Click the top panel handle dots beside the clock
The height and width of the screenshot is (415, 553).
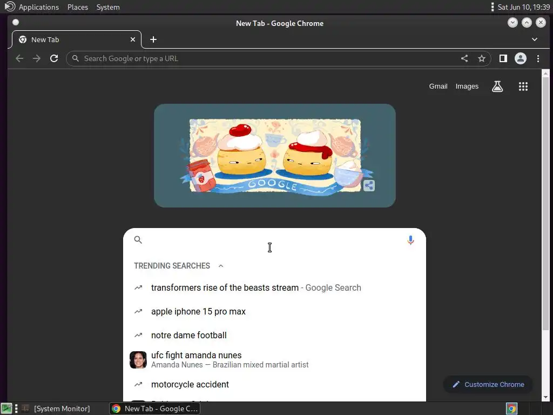pyautogui.click(x=493, y=7)
